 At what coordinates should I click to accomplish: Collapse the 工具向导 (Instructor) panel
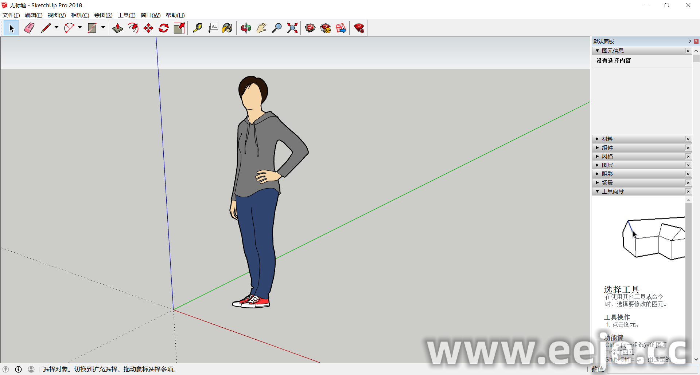[612, 192]
